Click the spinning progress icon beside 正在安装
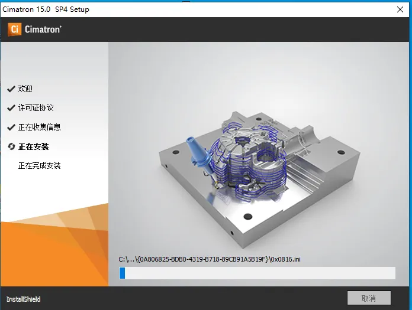Screen dimensions: 412x310 click(11, 146)
